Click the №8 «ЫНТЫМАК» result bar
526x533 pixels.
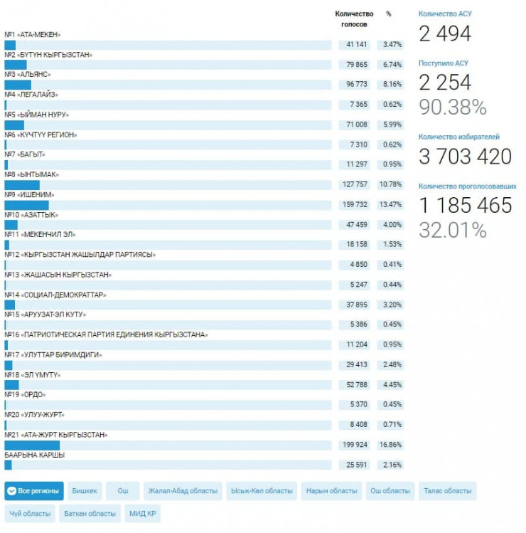168,185
